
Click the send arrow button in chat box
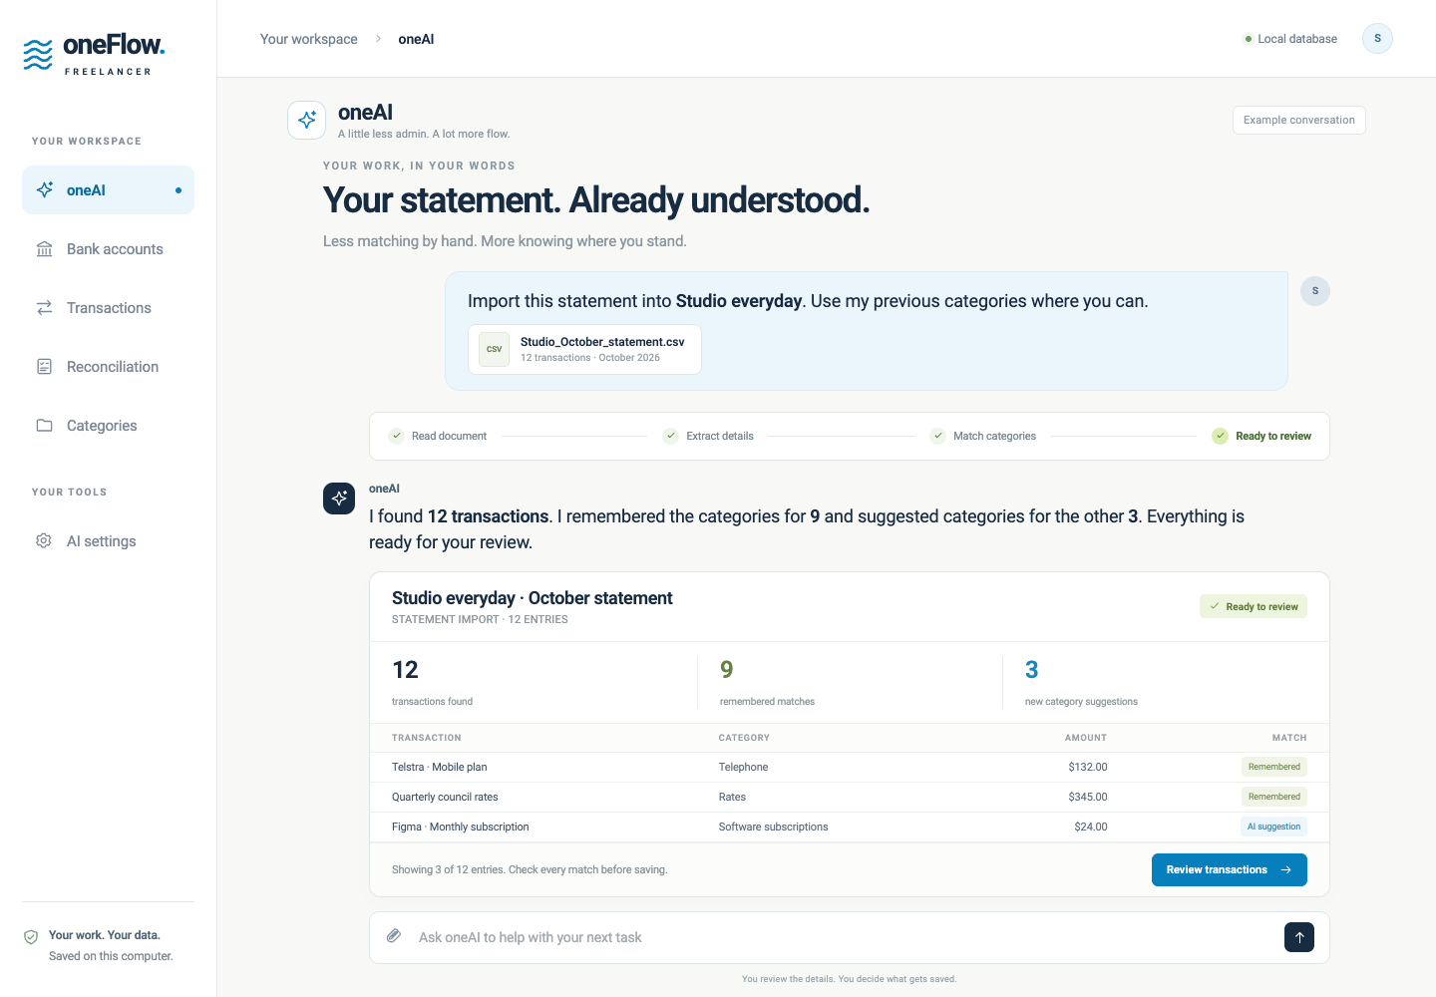(1299, 937)
